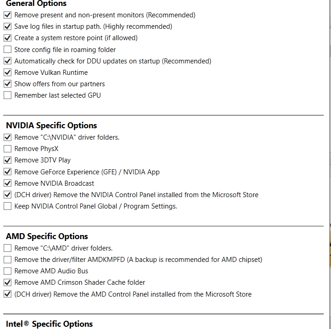
Task: Disable Create a system restore point
Action: (7, 38)
